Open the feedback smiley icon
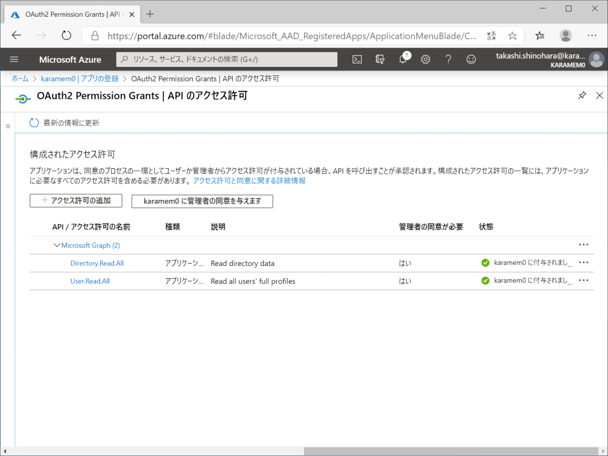Image resolution: width=608 pixels, height=456 pixels. coord(471,59)
